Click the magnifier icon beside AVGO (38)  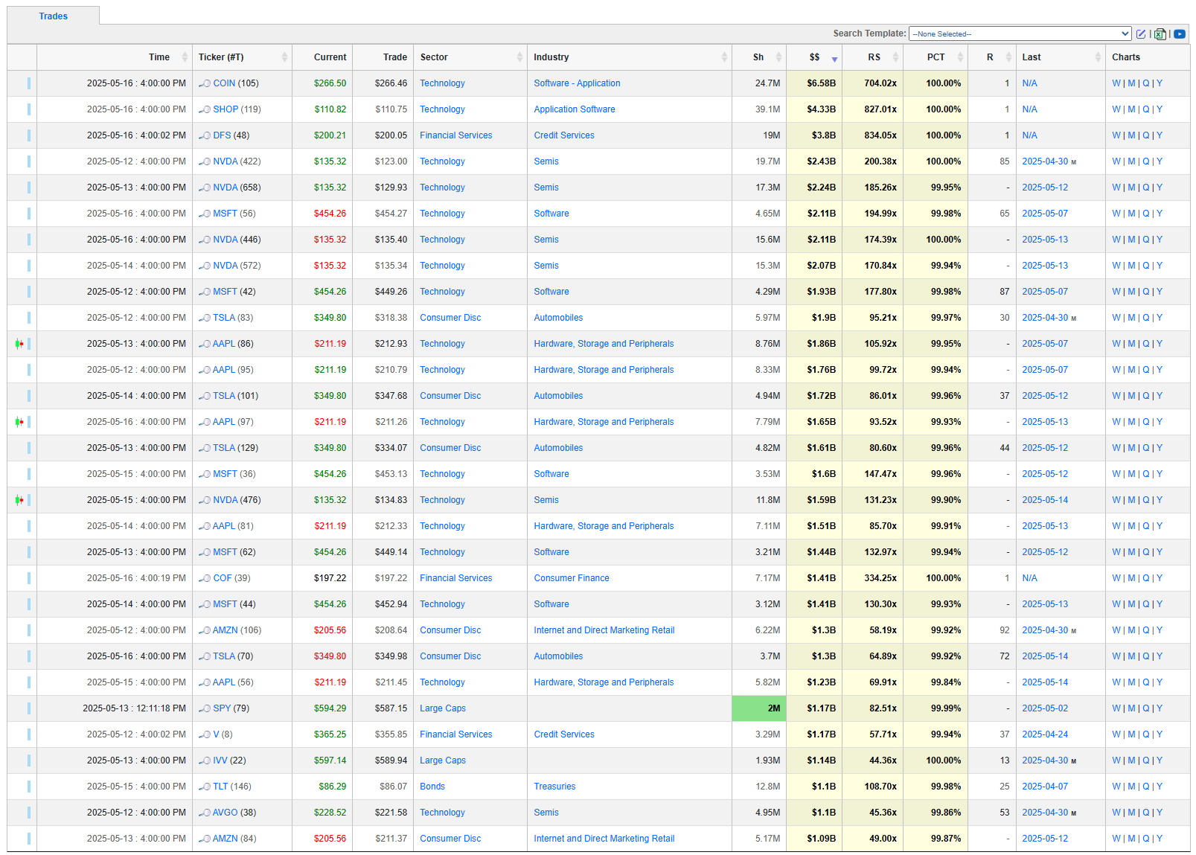[205, 813]
